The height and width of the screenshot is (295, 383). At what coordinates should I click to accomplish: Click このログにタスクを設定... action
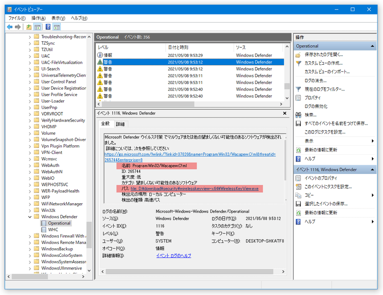pyautogui.click(x=325, y=132)
